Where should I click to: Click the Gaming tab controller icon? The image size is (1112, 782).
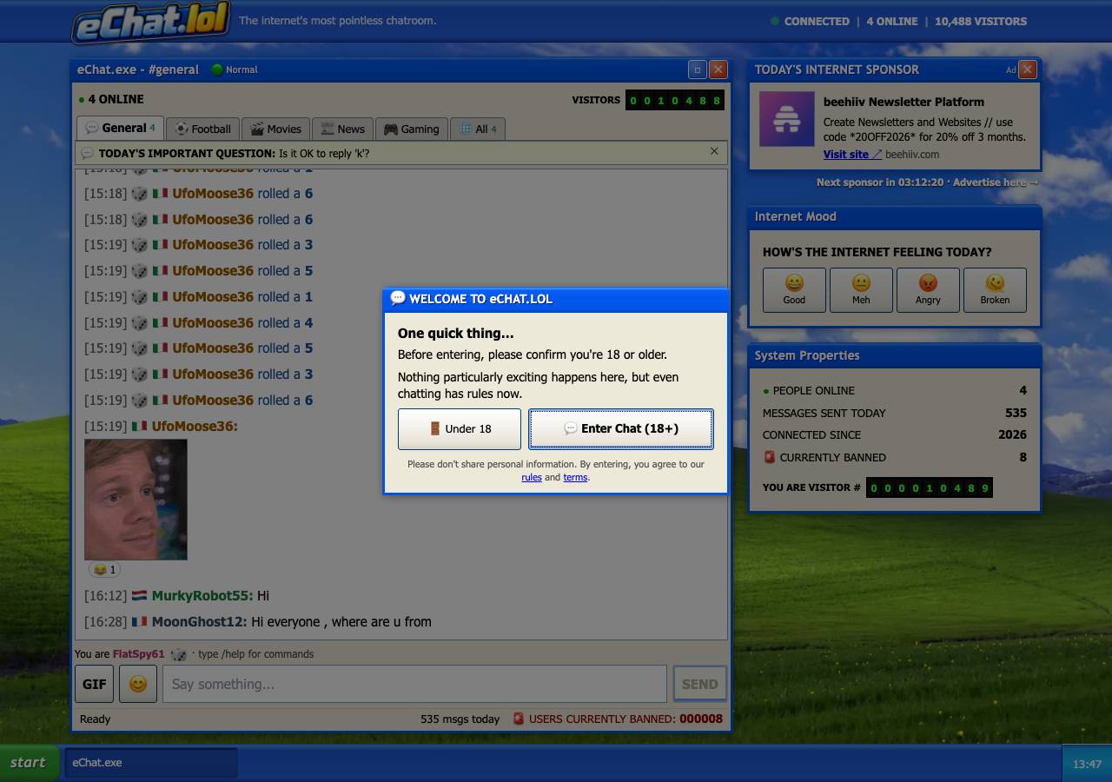pos(391,129)
